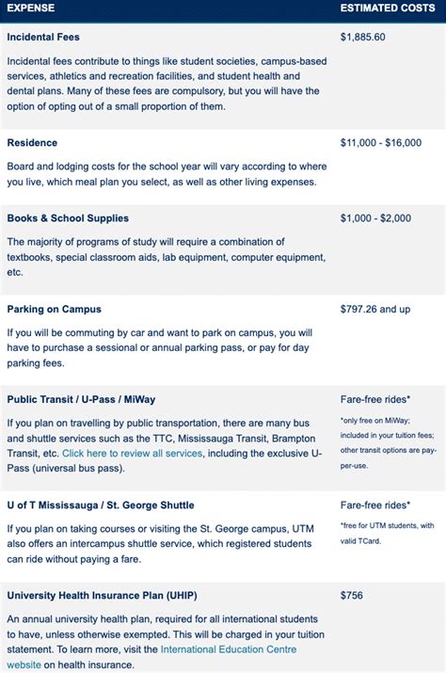Select Public Transit / U-Pass / MiWay heading
Screen dimensions: 446x673
point(81,399)
